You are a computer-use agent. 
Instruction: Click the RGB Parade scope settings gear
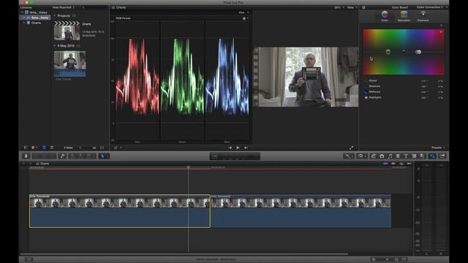click(245, 18)
